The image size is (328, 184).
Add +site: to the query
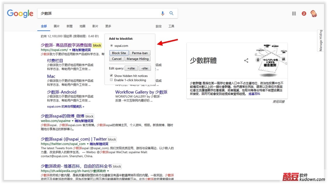coord(131,68)
